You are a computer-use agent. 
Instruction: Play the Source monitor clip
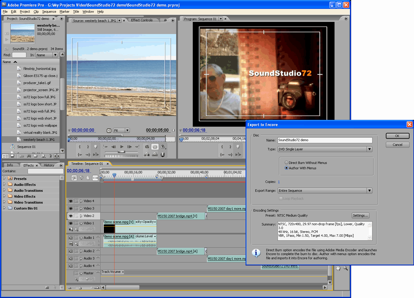122,147
